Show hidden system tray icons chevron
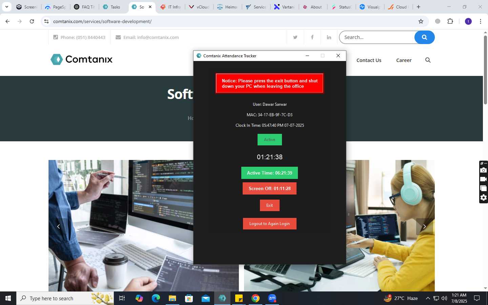488x305 pixels. pyautogui.click(x=428, y=298)
